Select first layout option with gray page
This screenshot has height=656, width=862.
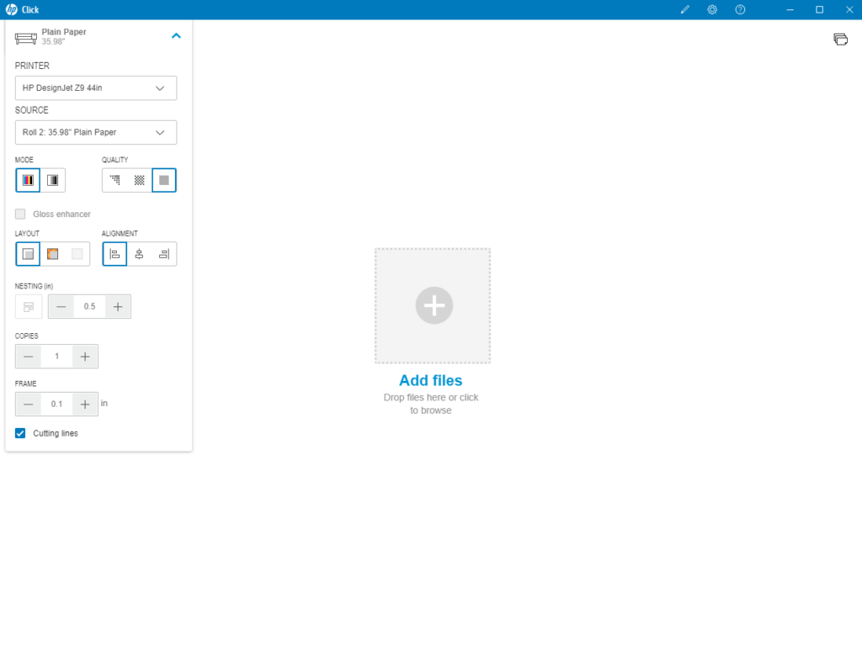point(28,254)
